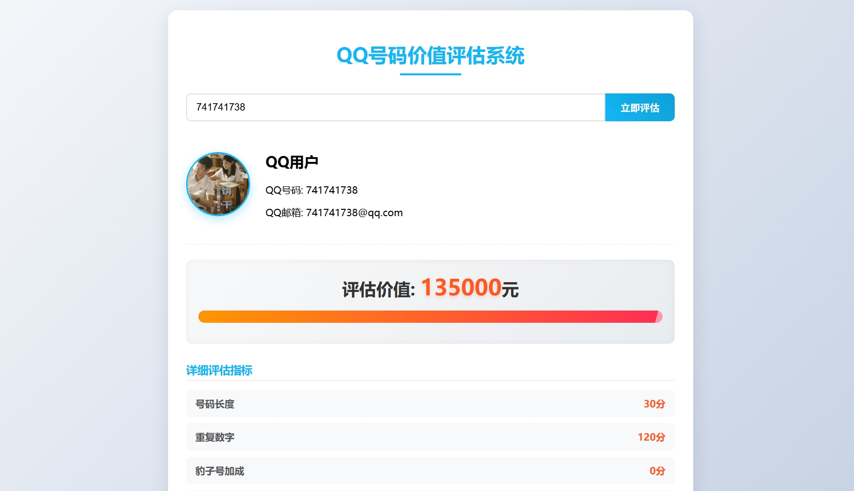
Task: Click the text QQ号码: 741741738
Action: pos(312,190)
